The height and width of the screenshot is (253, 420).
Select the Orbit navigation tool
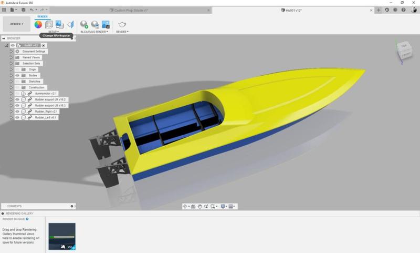tap(185, 206)
